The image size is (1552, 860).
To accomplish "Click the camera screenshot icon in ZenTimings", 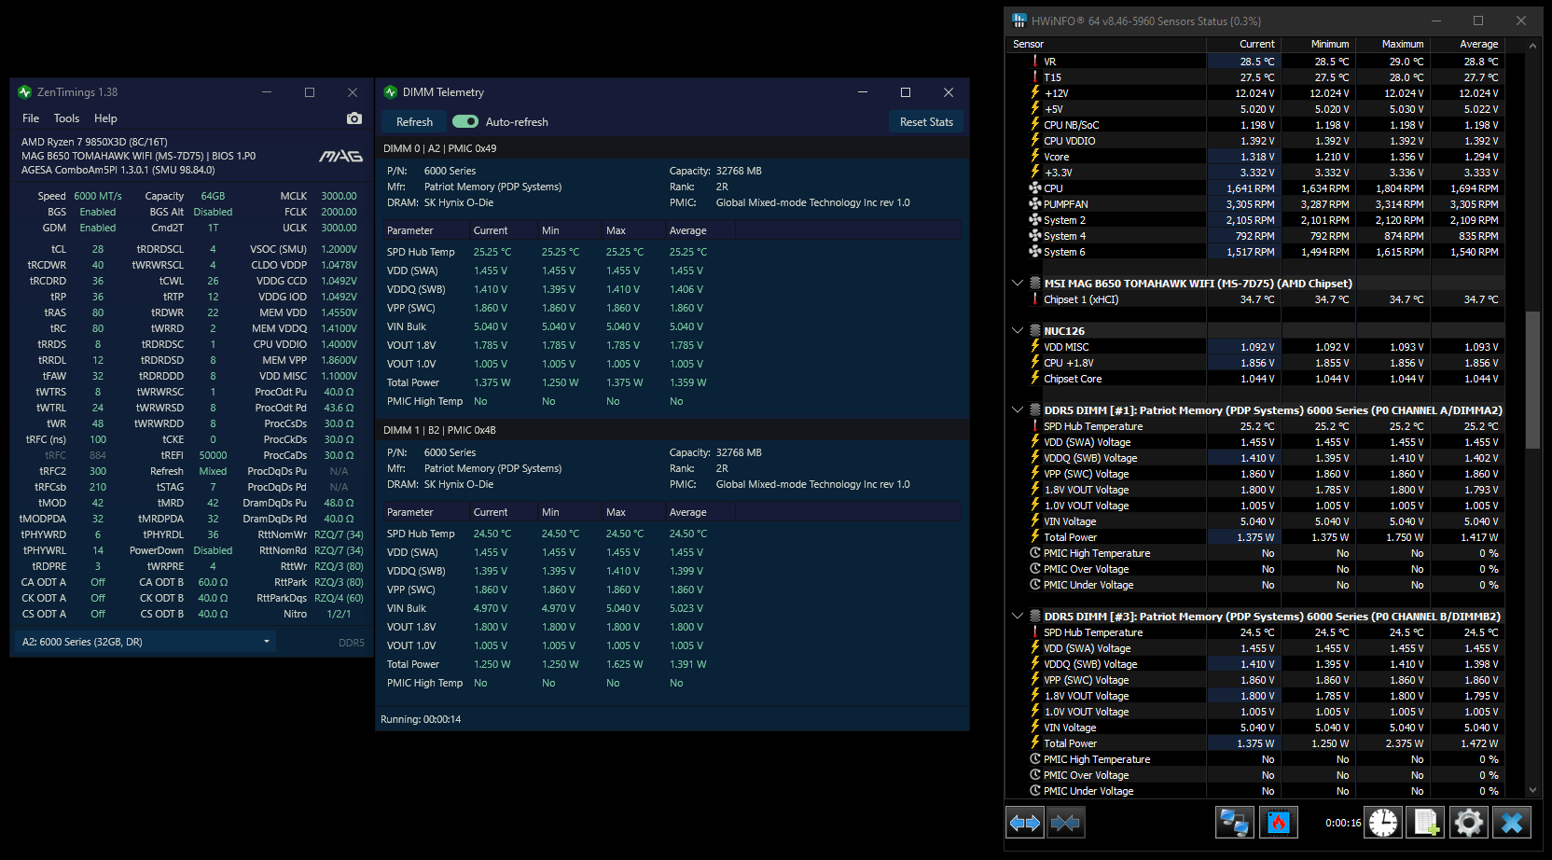I will (354, 118).
